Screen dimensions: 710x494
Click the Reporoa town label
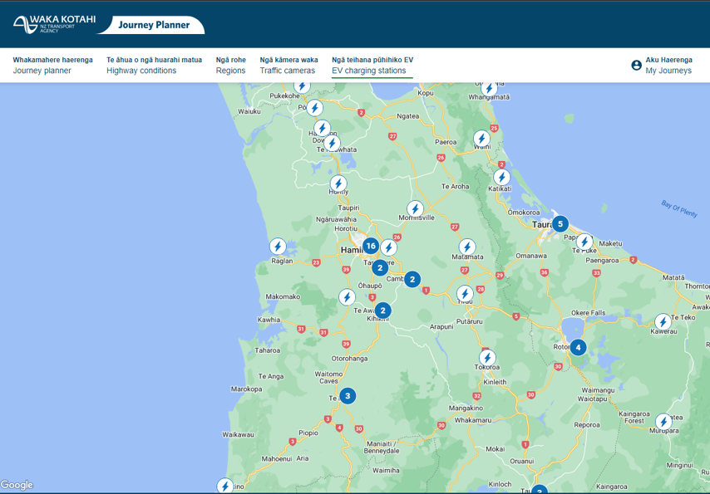[587, 425]
